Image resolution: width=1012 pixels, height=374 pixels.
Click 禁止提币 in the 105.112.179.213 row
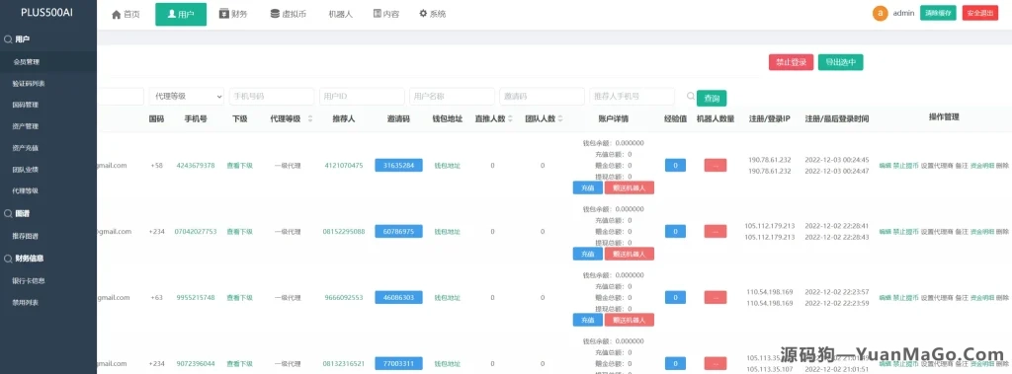905,232
